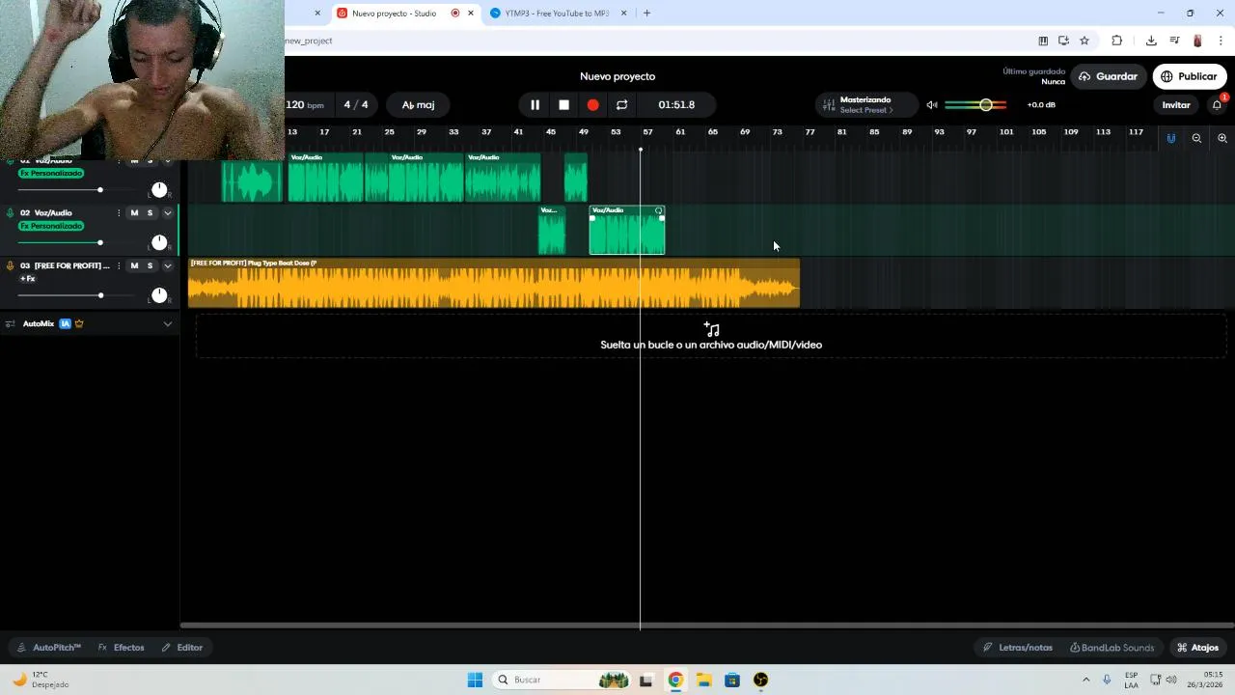Toggle the magnet snap-to-grid icon

pyautogui.click(x=1170, y=138)
